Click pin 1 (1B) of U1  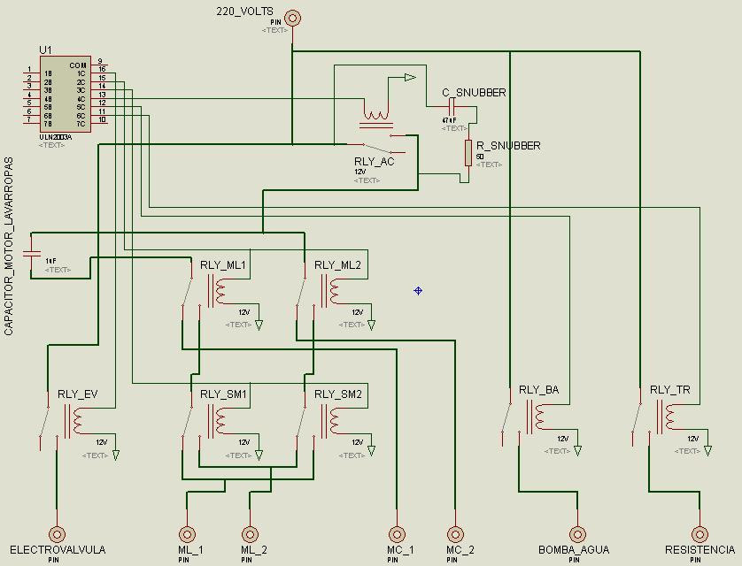[31, 71]
